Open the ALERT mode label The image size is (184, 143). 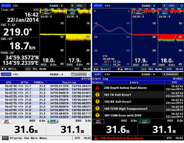click(x=98, y=74)
